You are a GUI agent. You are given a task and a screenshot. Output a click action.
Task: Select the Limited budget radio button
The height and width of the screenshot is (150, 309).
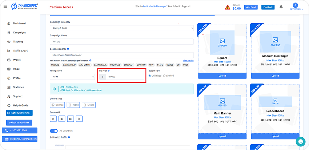click(x=164, y=76)
